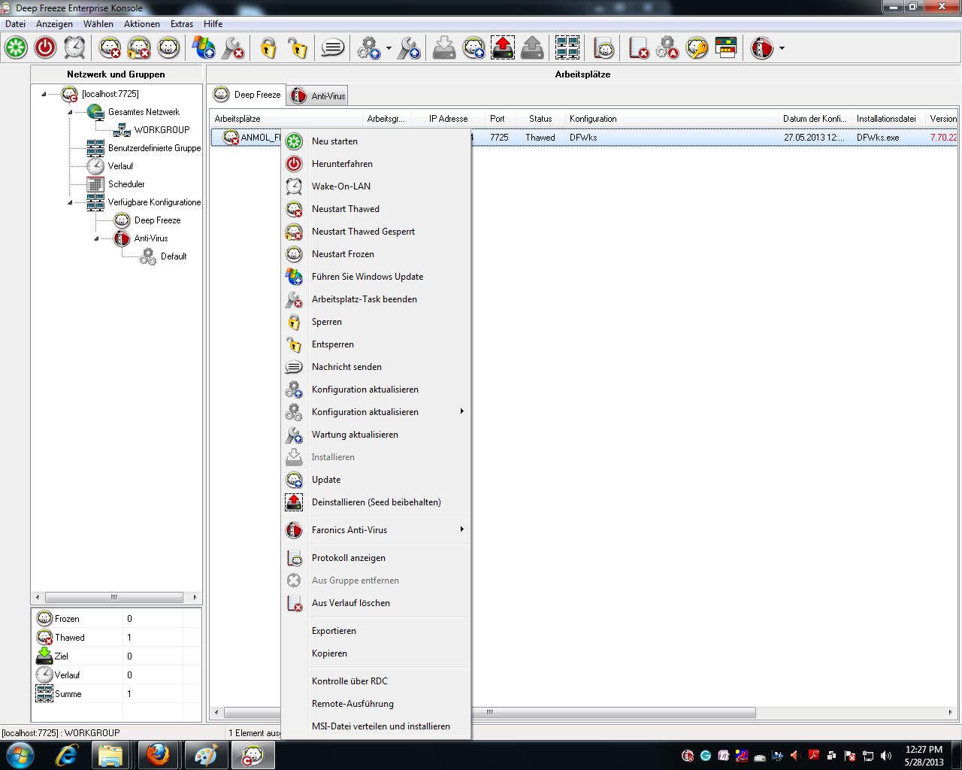Click the tree panel horizontal scrollbar thumb
Screen dimensions: 962x770
coord(114,597)
